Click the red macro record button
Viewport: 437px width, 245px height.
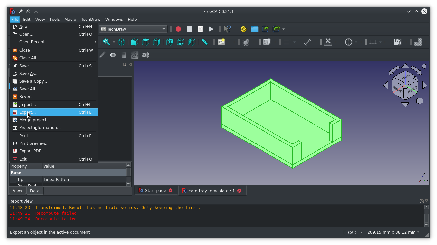coord(178,29)
